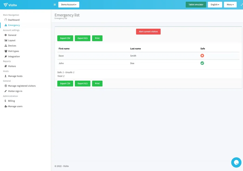243x171 pixels.
Task: Expand the Demo Account dropdown
Action: 69,5
